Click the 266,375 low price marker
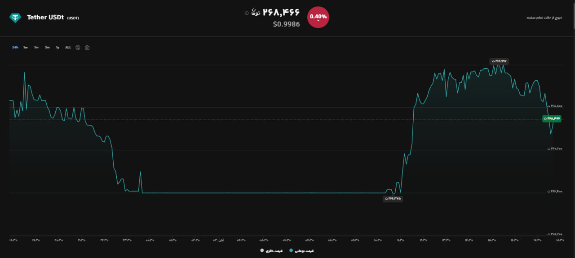The height and width of the screenshot is (258, 575). click(393, 198)
